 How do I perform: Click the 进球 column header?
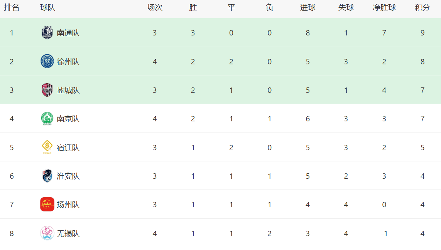(308, 8)
